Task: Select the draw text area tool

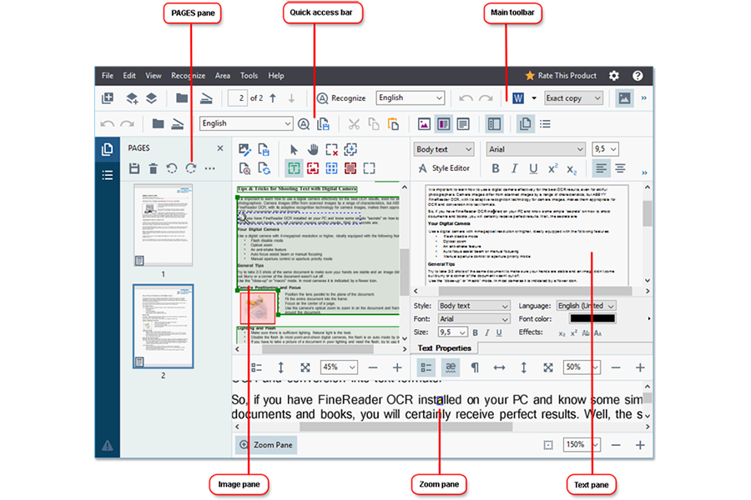Action: 294,168
